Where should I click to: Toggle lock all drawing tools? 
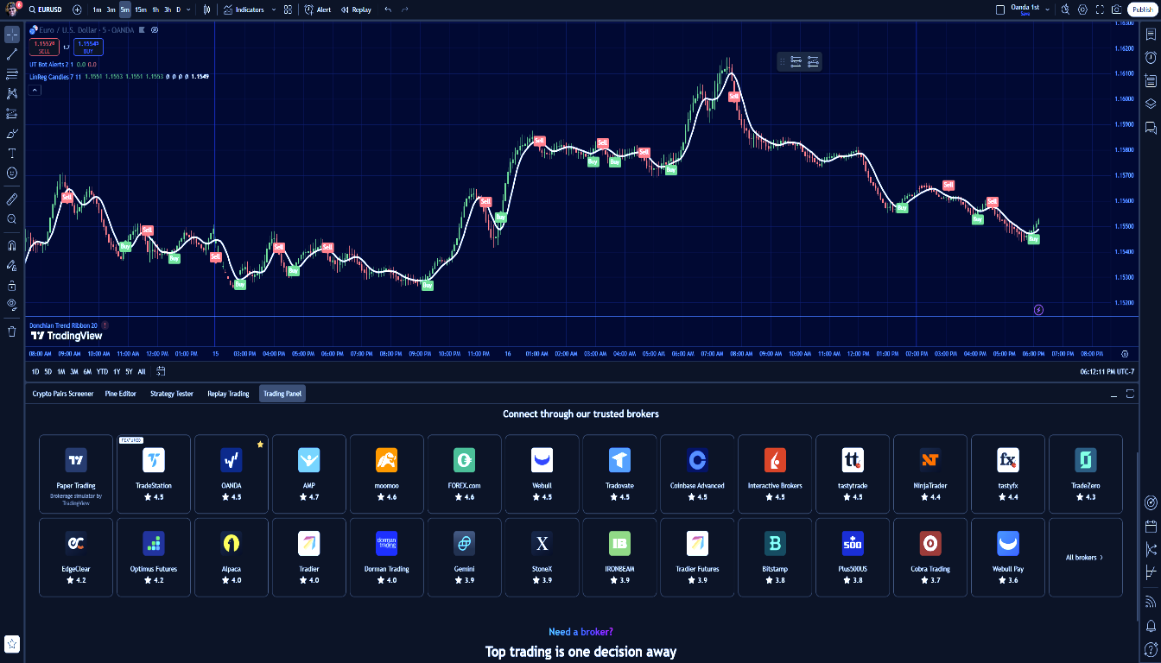point(12,285)
